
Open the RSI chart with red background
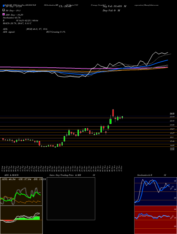155,220
